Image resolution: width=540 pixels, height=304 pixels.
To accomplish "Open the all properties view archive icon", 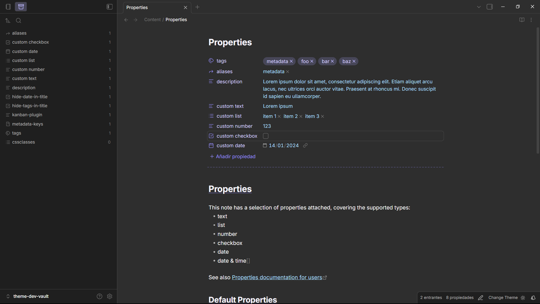I will (21, 7).
